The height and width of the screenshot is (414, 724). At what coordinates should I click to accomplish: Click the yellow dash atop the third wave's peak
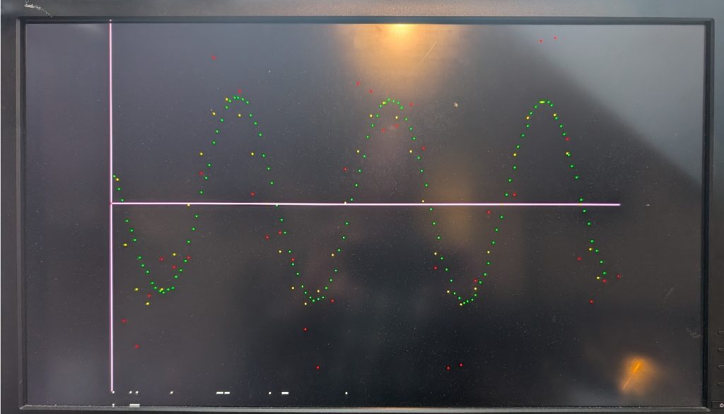click(542, 102)
